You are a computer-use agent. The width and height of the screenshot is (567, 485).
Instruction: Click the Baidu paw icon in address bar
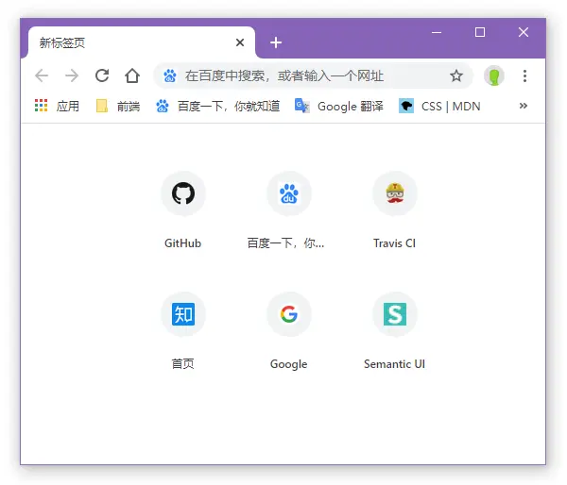coord(169,76)
